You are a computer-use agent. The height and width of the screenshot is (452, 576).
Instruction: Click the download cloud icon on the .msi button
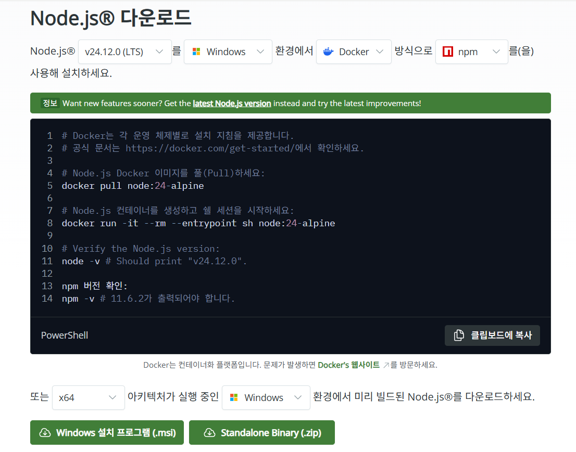(x=45, y=433)
